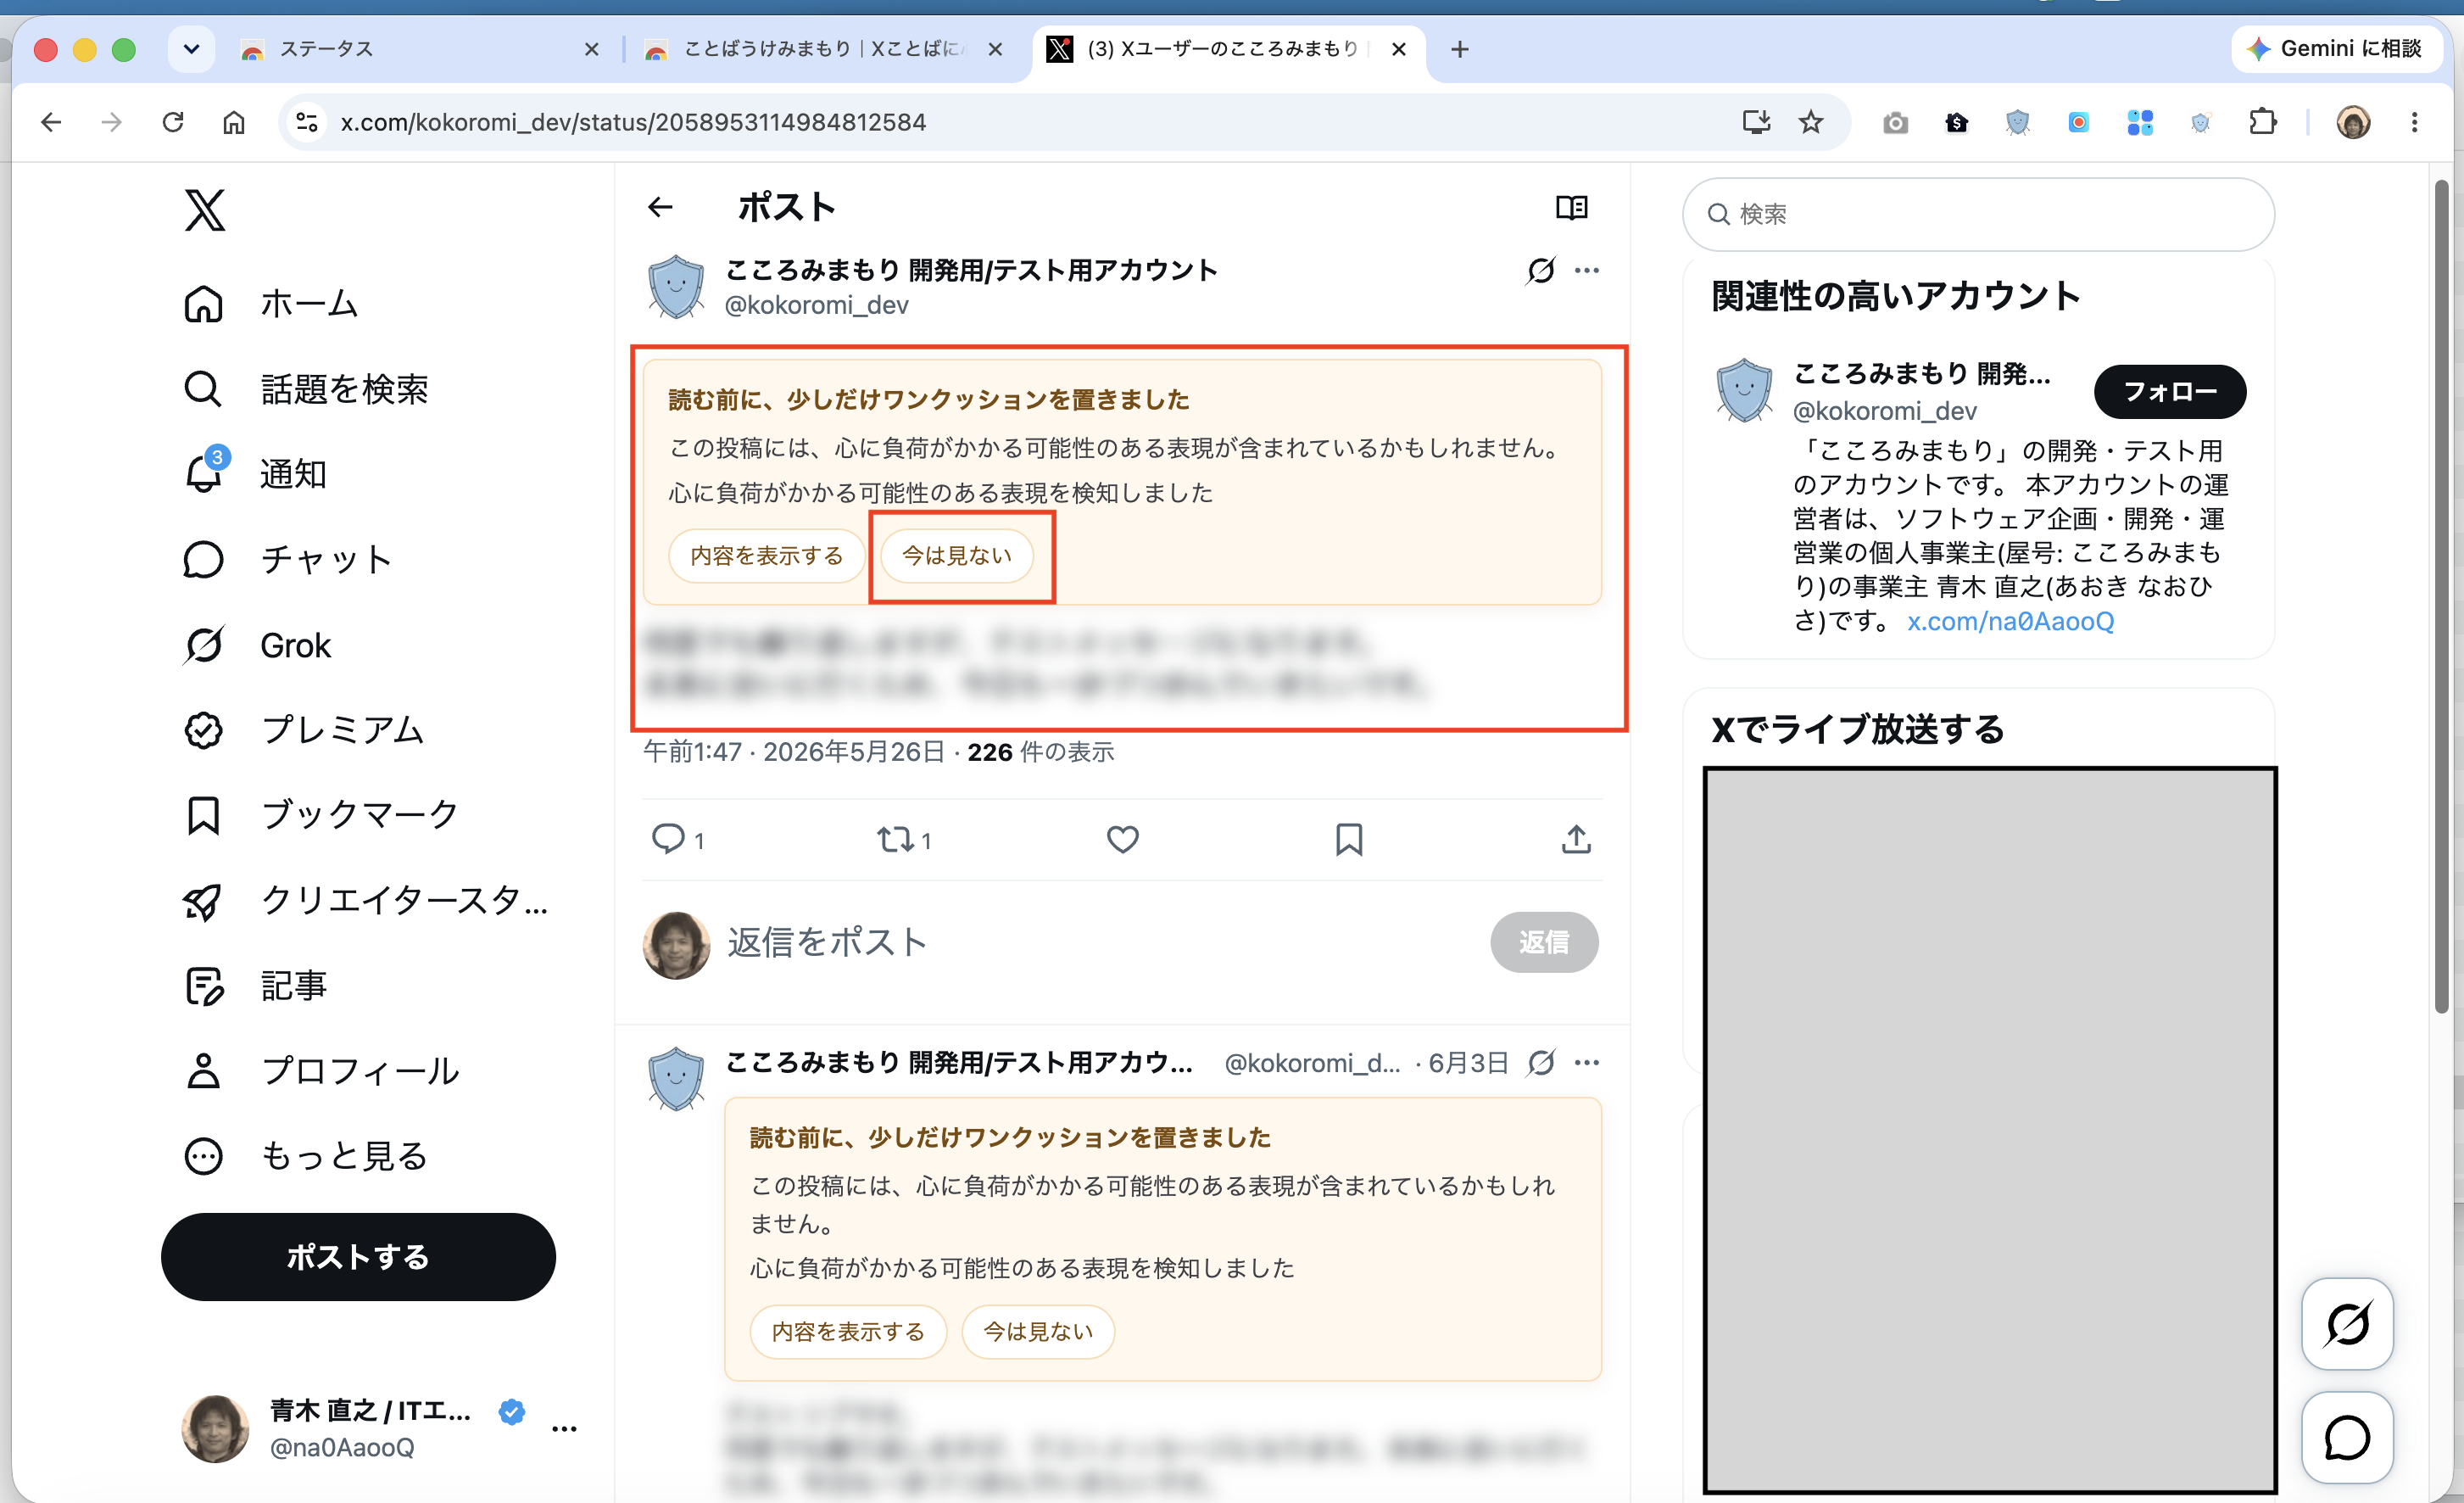Open 話題を検索 in sidebar

point(305,388)
